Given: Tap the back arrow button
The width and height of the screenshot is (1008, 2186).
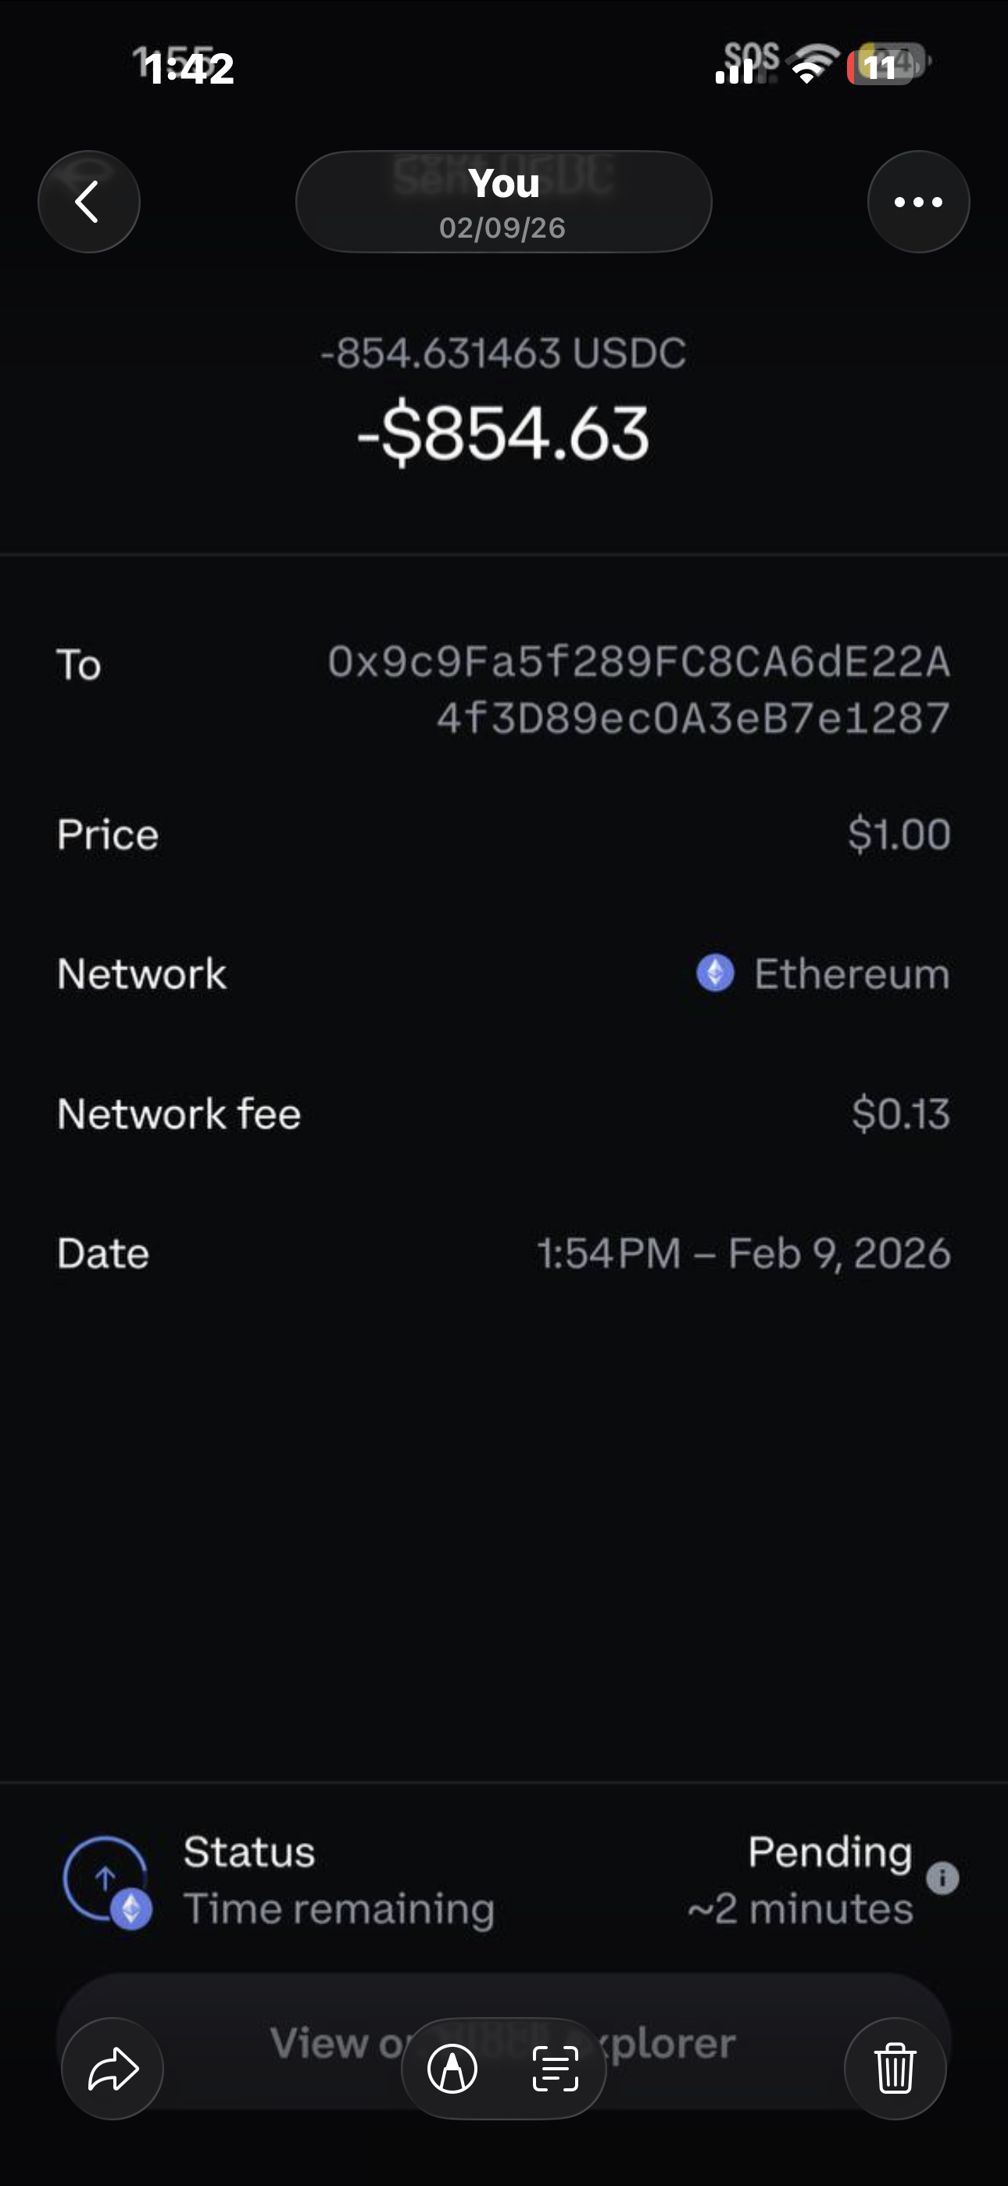Looking at the screenshot, I should pos(88,202).
